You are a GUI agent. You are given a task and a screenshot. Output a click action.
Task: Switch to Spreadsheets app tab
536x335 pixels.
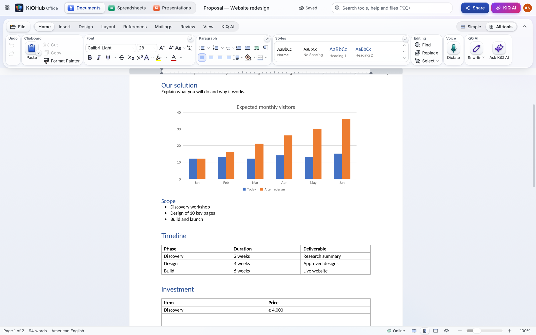coord(127,8)
